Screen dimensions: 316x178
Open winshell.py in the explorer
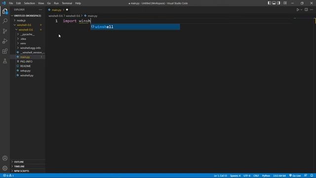(27, 76)
